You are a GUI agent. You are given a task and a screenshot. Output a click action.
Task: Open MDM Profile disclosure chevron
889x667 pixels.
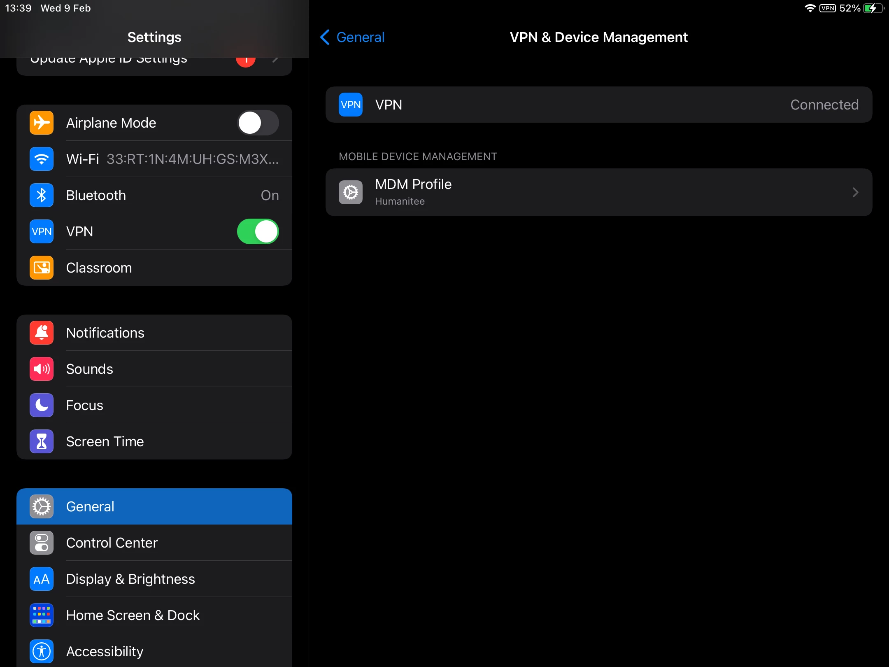(856, 192)
